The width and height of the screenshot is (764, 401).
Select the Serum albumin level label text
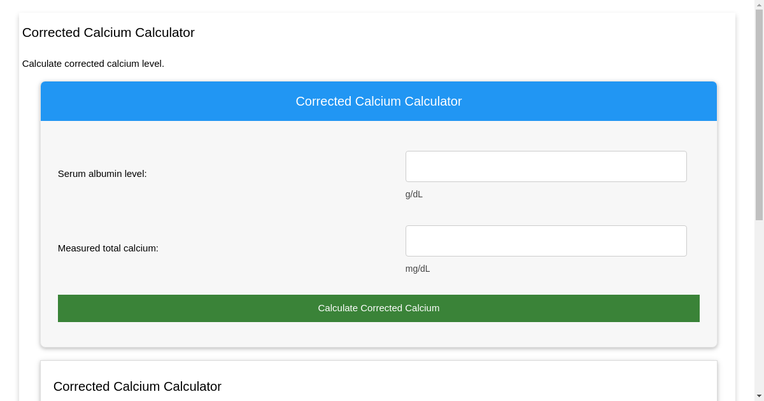(101, 173)
